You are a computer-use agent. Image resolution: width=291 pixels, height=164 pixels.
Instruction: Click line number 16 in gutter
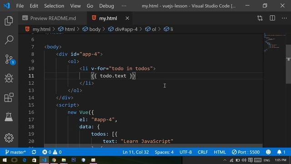pos(31,113)
